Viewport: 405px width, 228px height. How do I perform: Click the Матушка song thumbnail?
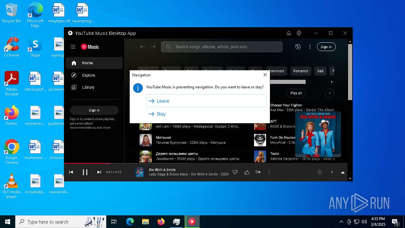(x=146, y=140)
